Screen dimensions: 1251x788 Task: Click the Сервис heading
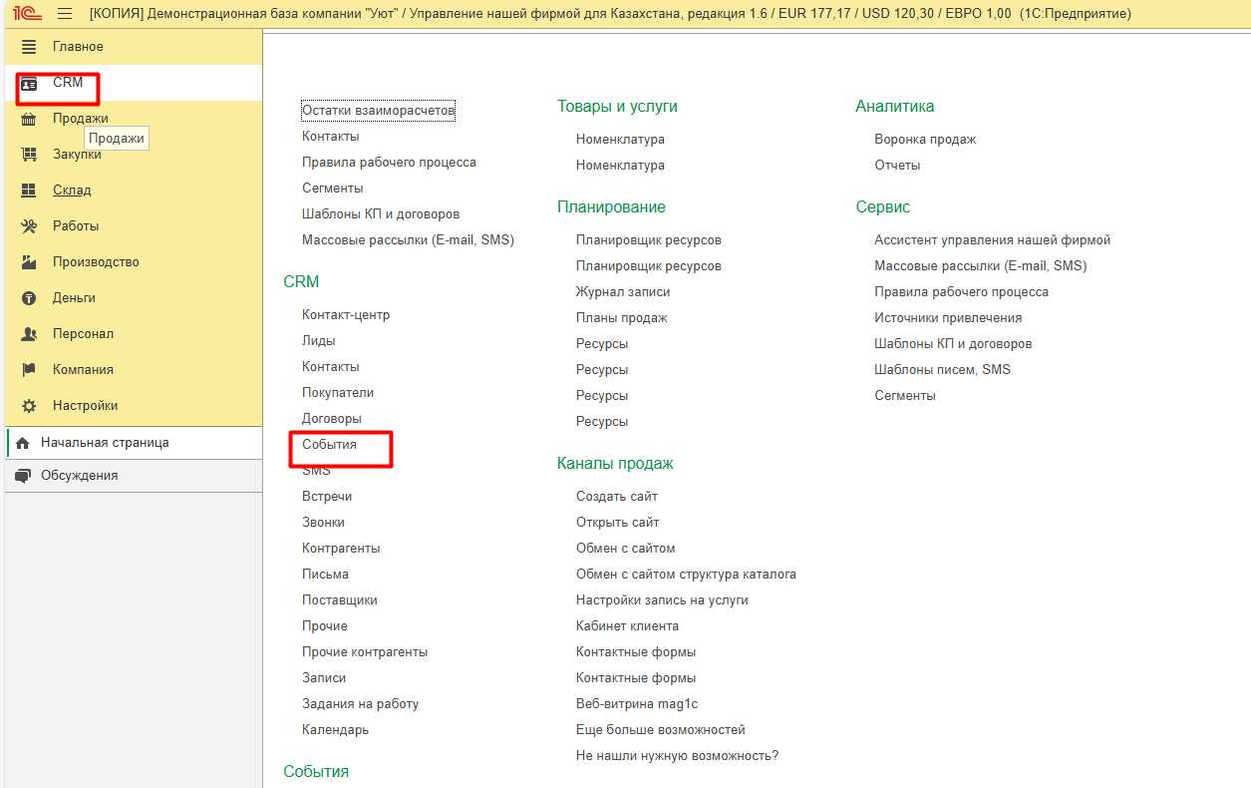883,207
